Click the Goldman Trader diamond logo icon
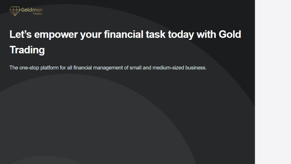Image resolution: width=291 pixels, height=164 pixels. point(15,11)
